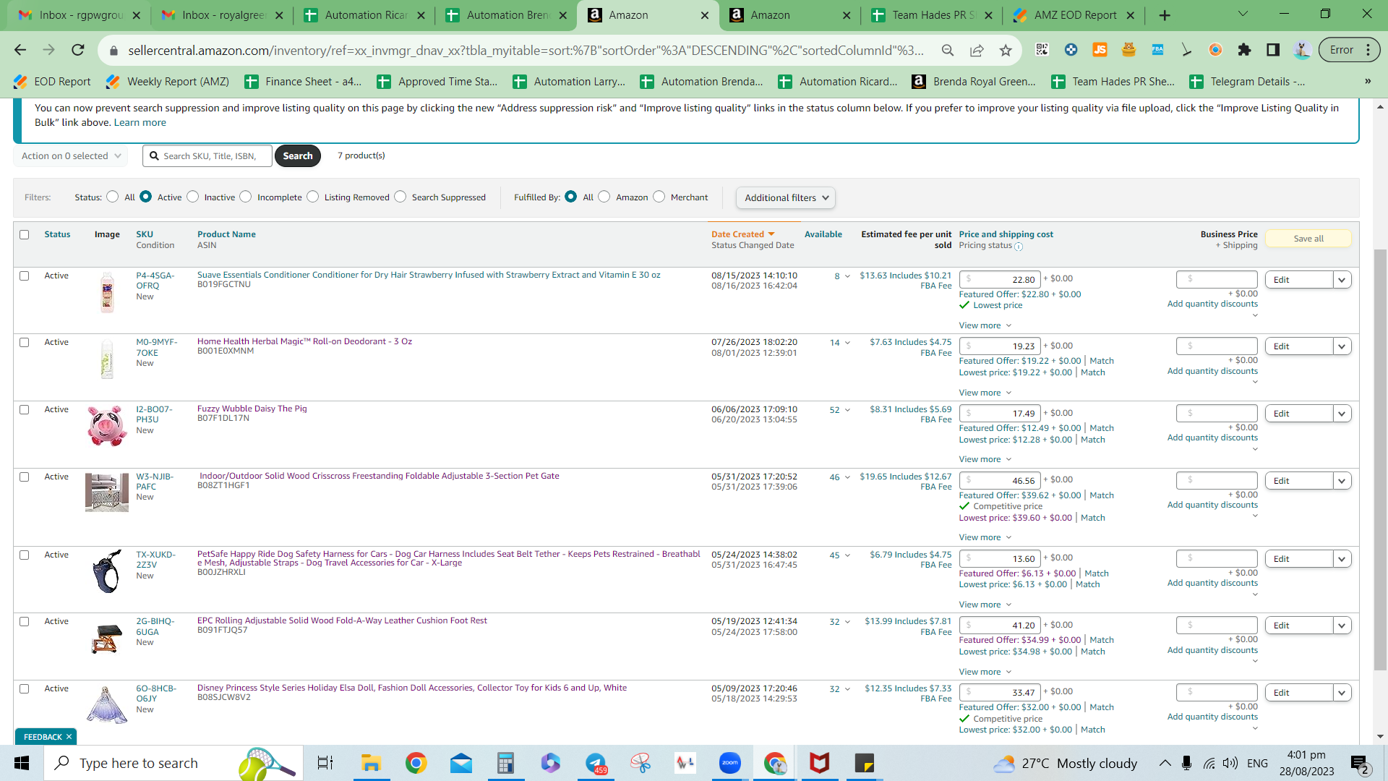This screenshot has width=1388, height=781.
Task: Click the share page icon in address bar
Action: click(977, 50)
